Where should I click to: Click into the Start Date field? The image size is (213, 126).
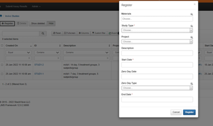(157, 65)
